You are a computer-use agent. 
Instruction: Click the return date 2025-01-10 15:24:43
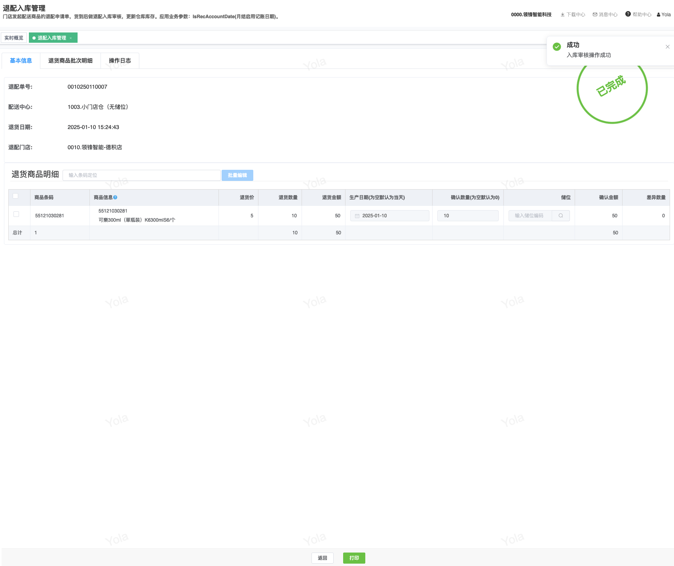click(93, 127)
